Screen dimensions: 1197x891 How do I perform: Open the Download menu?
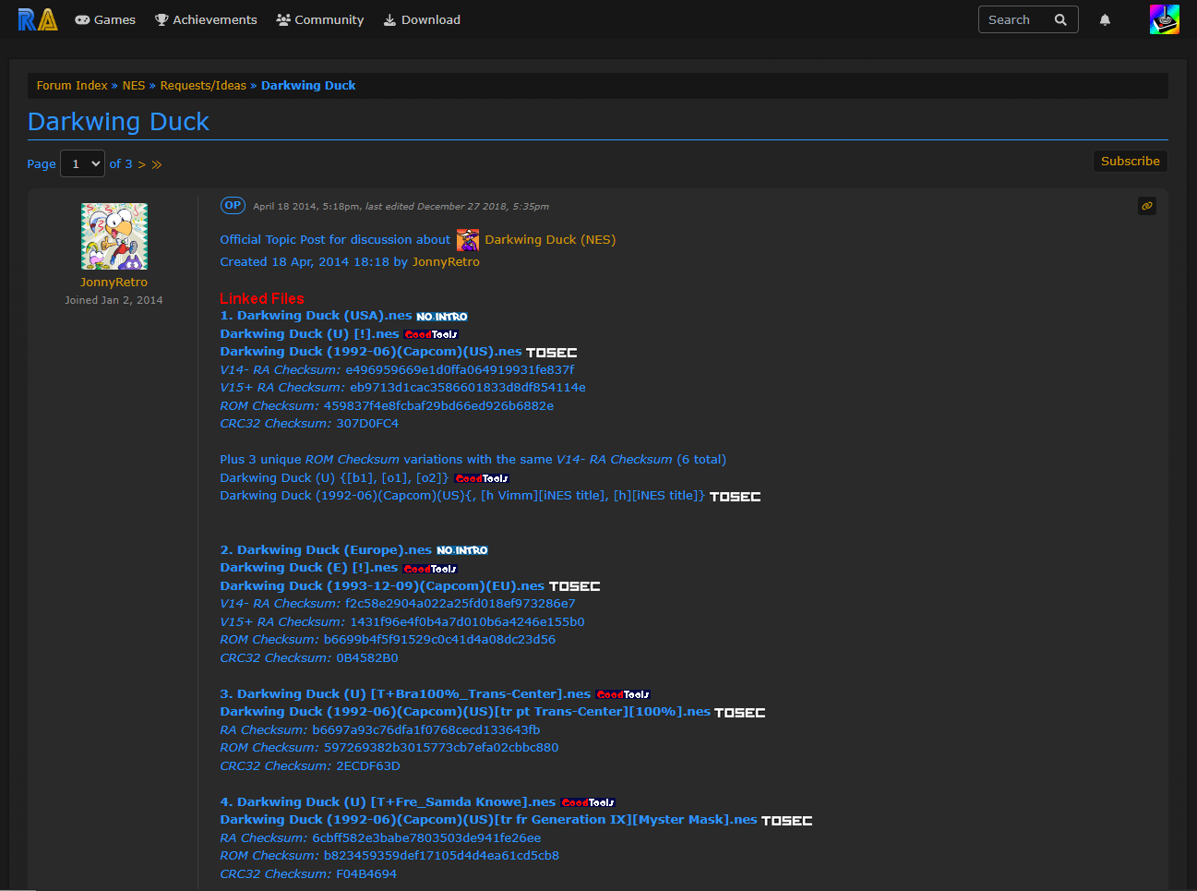(422, 19)
